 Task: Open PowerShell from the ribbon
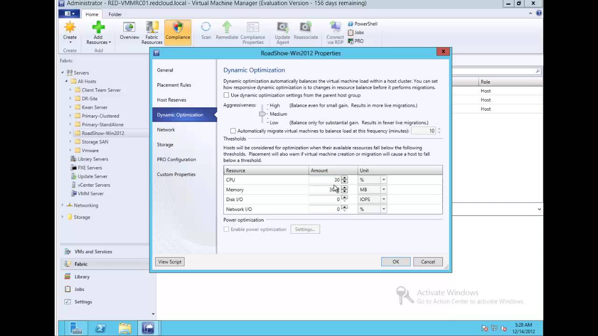click(363, 24)
